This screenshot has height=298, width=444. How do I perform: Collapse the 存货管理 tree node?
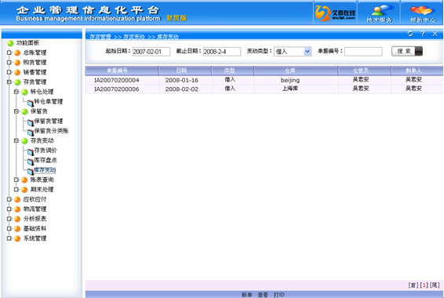pyautogui.click(x=9, y=82)
